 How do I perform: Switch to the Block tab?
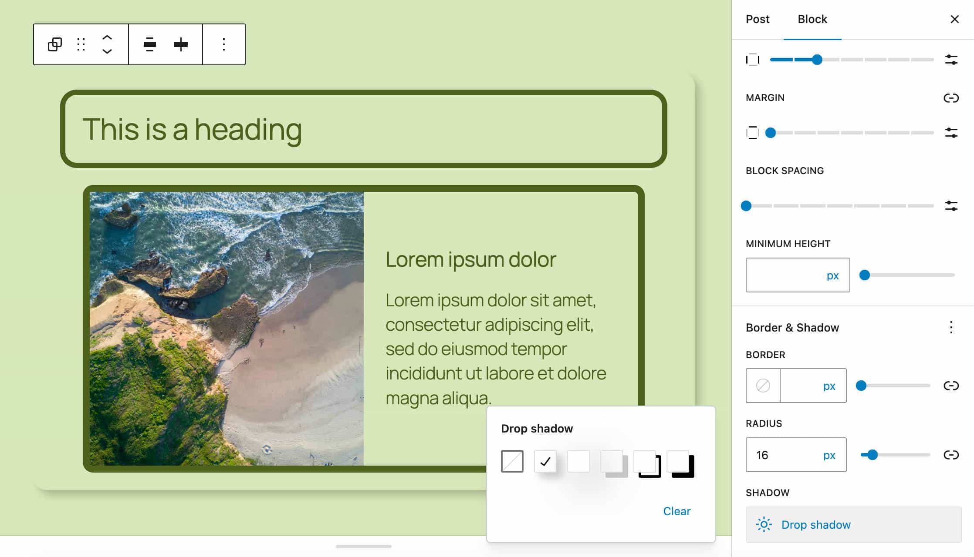(x=812, y=19)
